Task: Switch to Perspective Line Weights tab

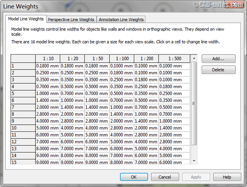Action: 71,19
